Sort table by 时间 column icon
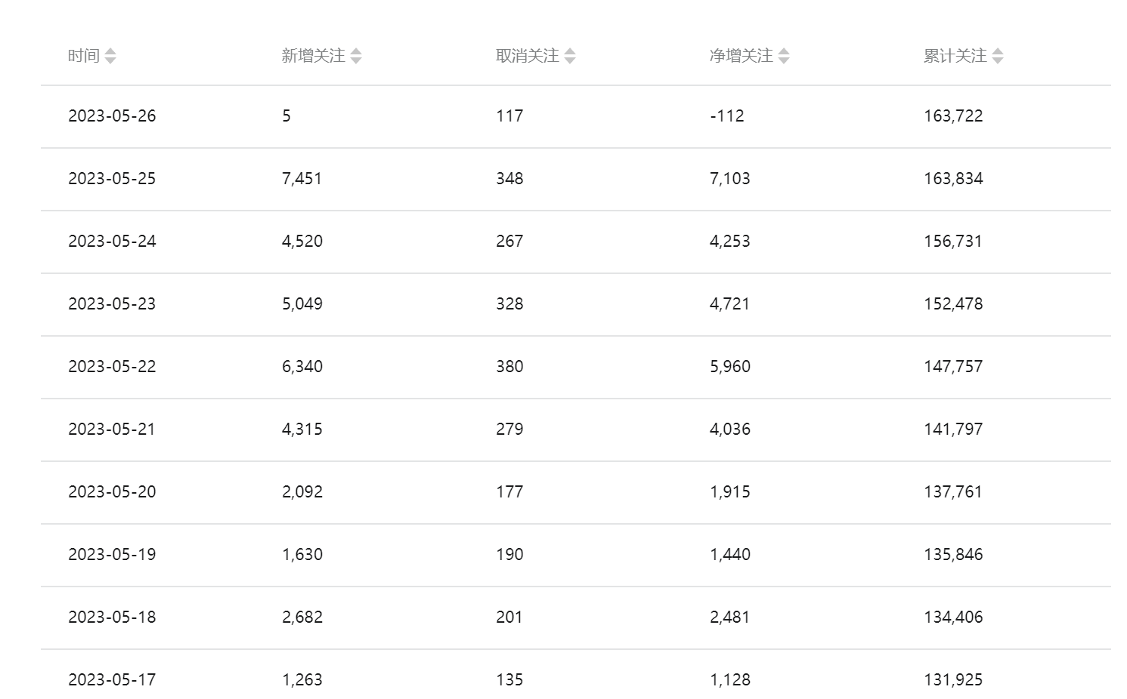 click(x=110, y=56)
